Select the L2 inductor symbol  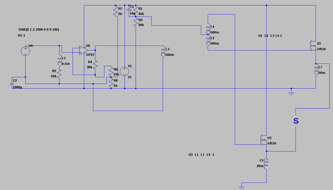(x=208, y=40)
